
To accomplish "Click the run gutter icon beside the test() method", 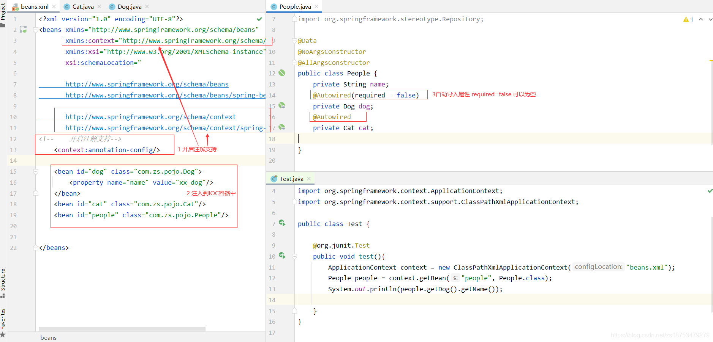I will point(282,256).
